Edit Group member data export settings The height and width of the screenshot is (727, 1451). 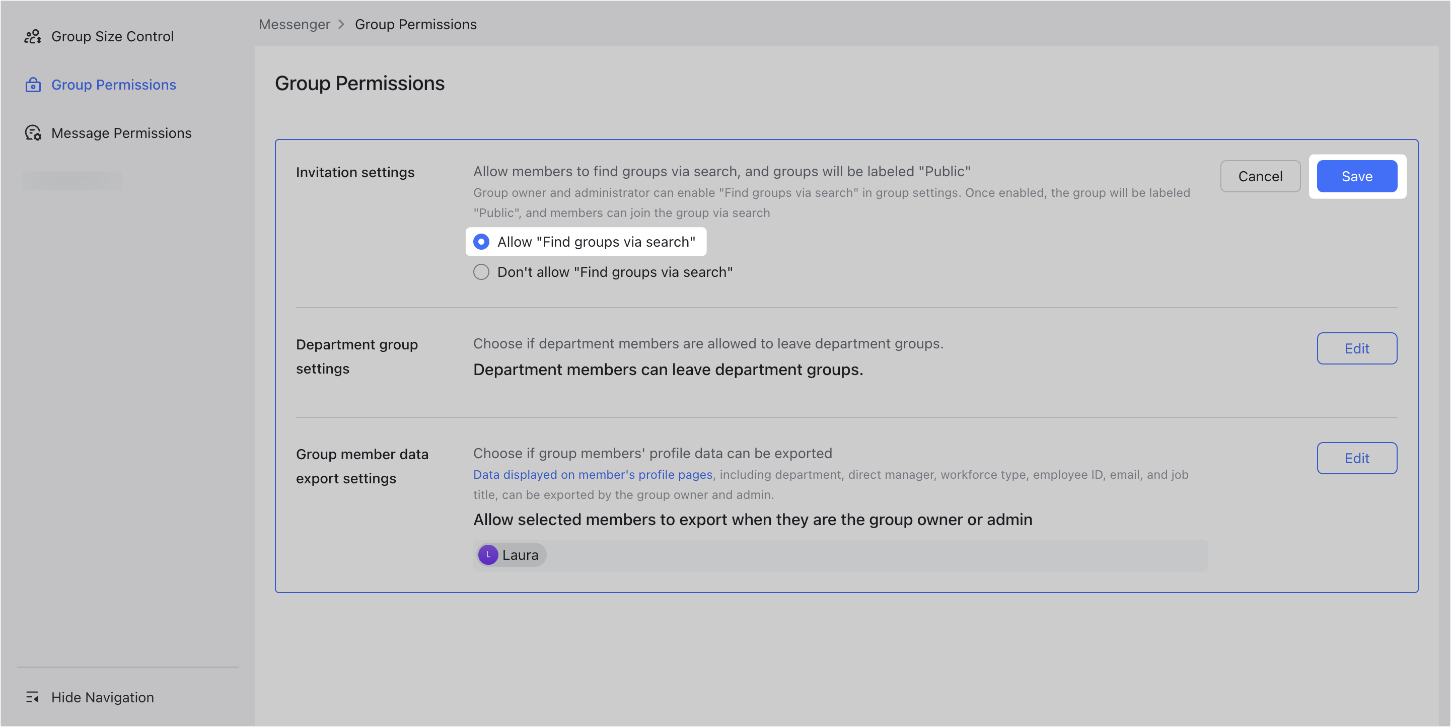[x=1356, y=458]
